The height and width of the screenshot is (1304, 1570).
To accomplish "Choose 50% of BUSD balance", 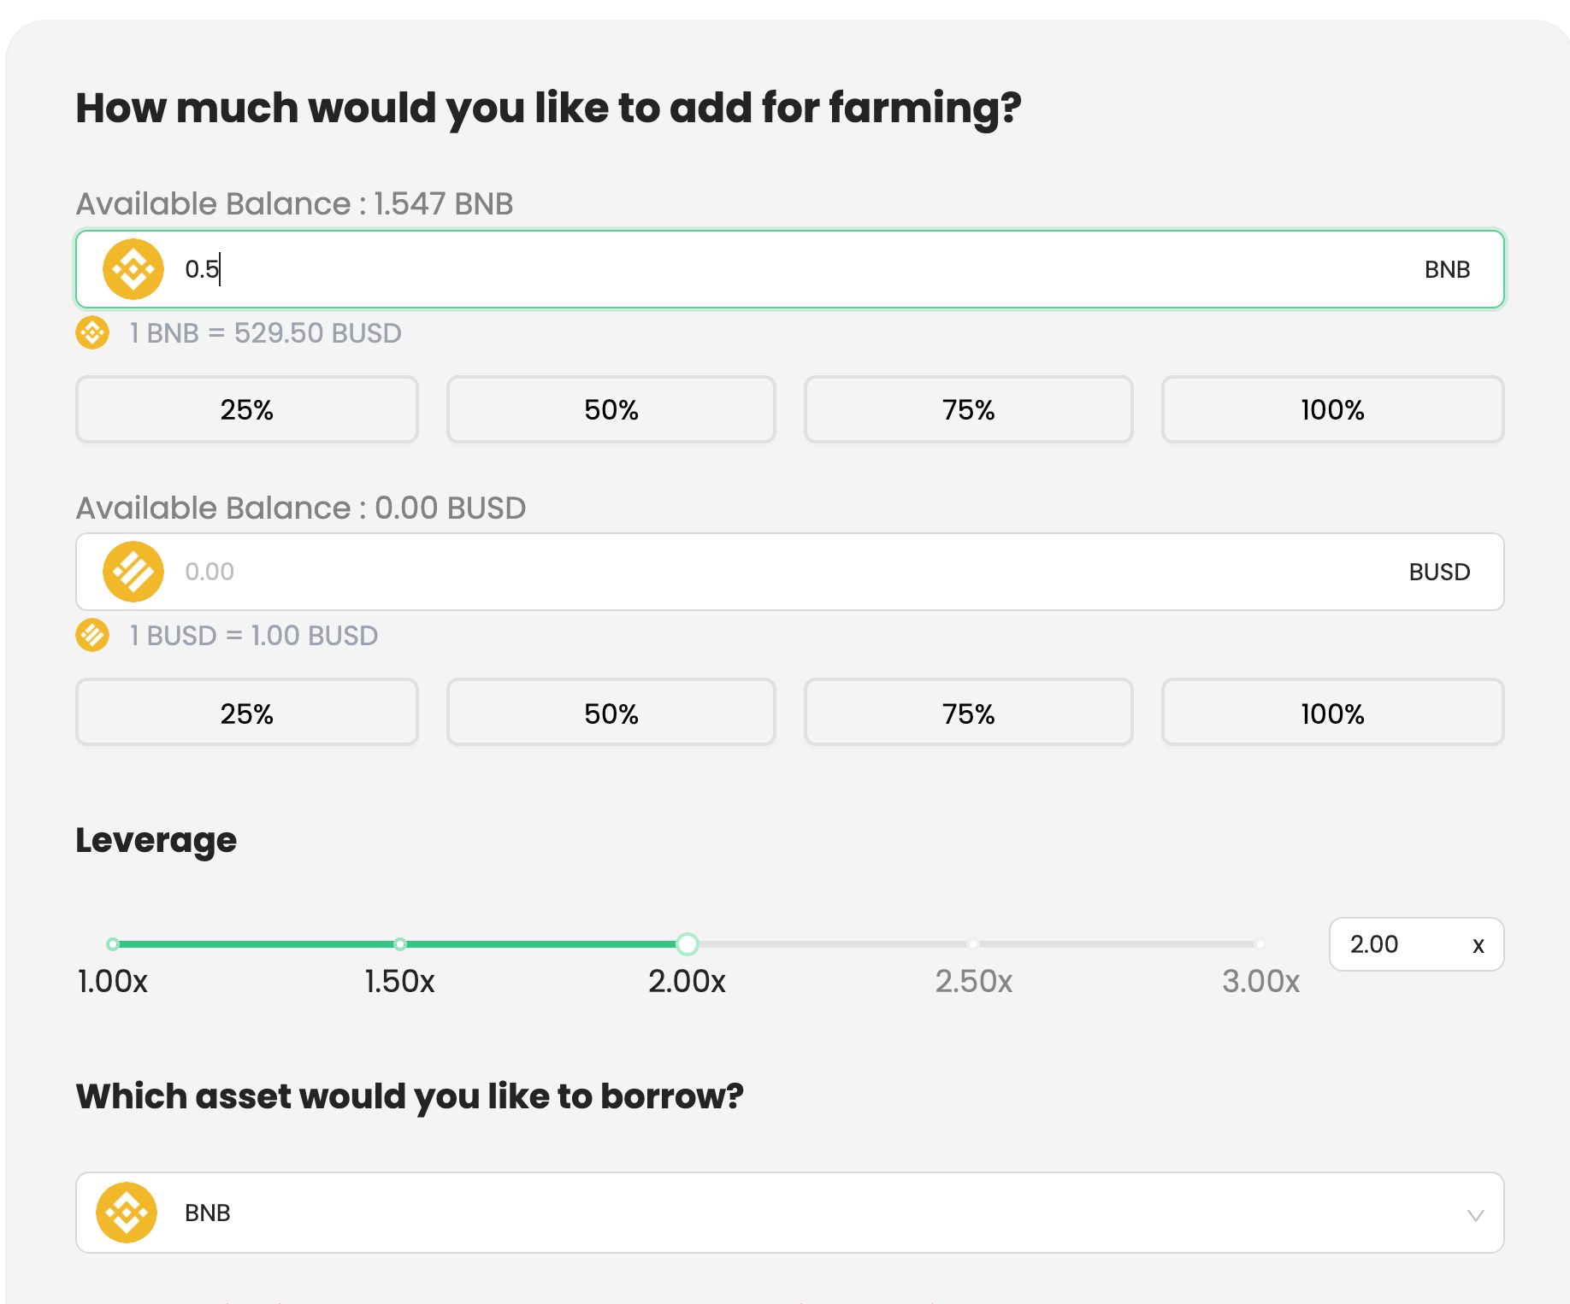I will [611, 713].
